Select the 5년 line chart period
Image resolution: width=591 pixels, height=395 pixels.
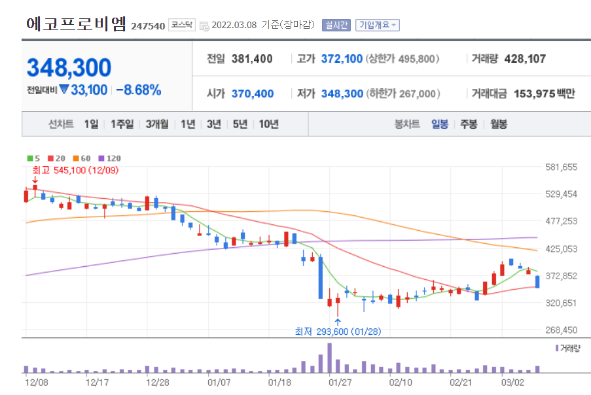(240, 124)
